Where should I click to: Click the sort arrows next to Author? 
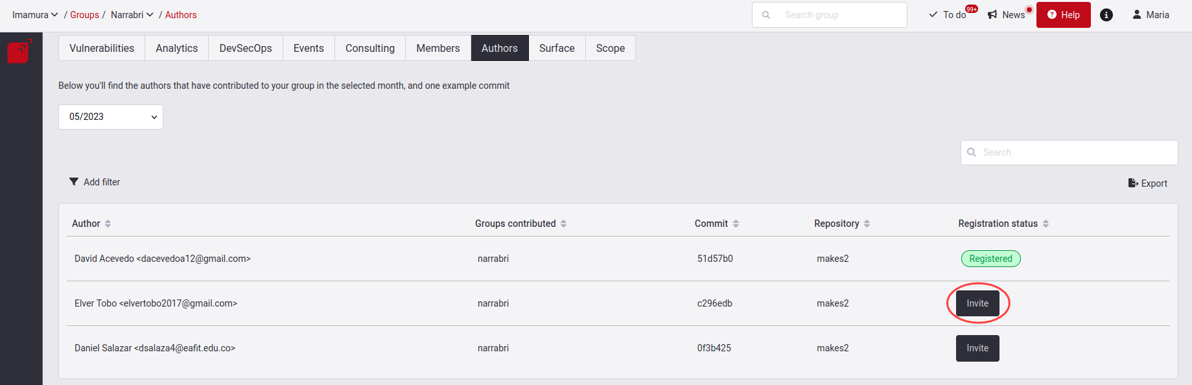tap(108, 224)
